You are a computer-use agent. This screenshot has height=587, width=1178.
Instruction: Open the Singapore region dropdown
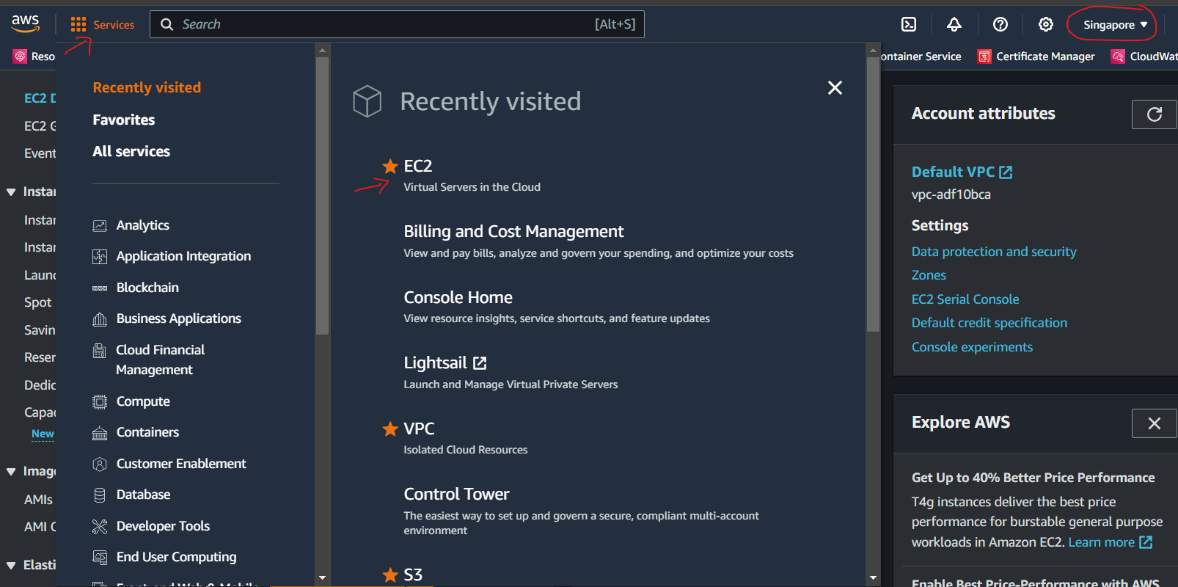point(1110,23)
